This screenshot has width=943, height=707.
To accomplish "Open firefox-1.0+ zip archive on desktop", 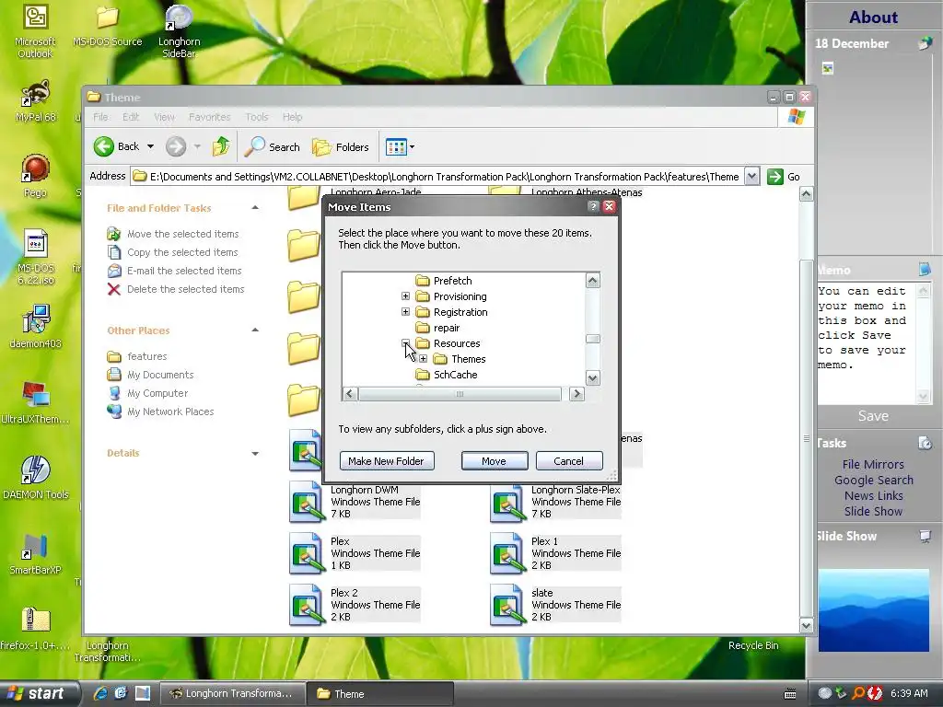I will (36, 629).
